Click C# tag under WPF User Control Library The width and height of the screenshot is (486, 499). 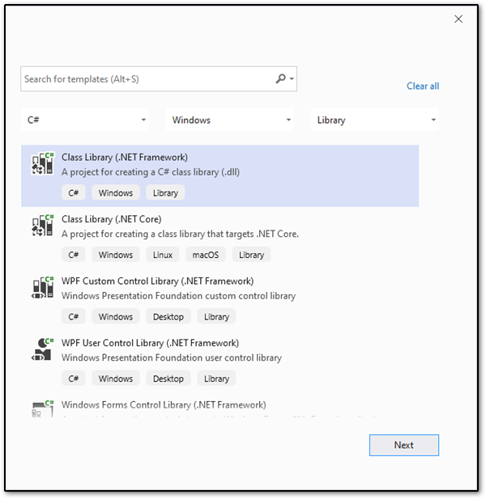click(74, 378)
